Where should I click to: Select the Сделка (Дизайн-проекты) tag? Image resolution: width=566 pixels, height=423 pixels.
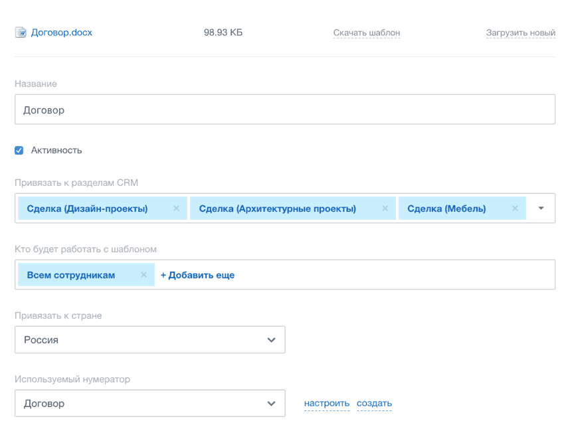(x=87, y=209)
